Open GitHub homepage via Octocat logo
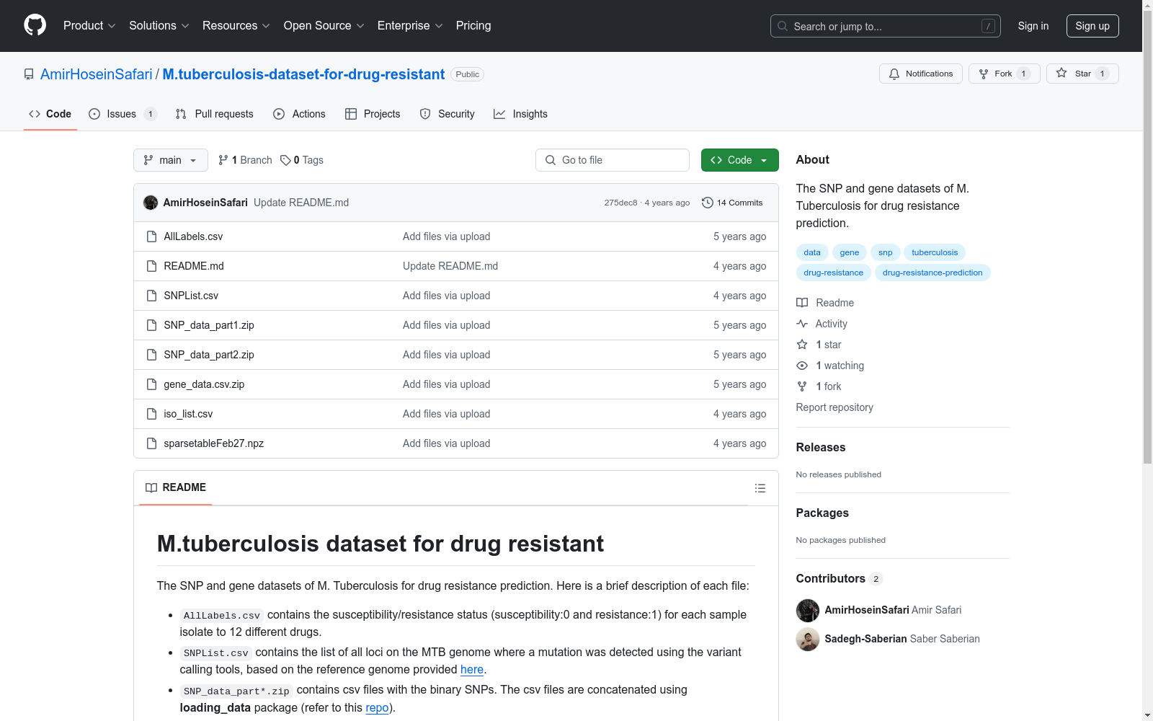The height and width of the screenshot is (721, 1153). click(x=35, y=25)
